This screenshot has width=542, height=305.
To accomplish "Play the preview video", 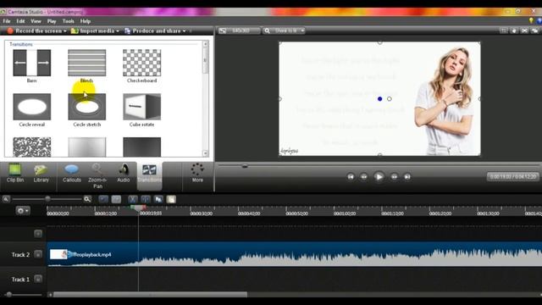I will pos(379,177).
